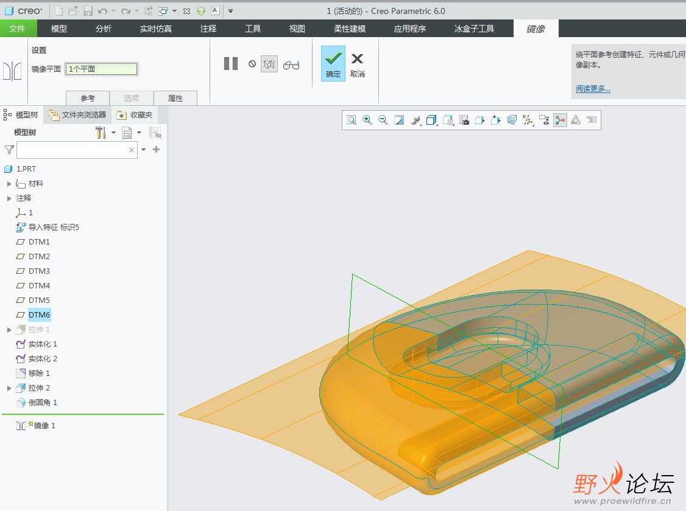686x511 pixels.
Task: Open the 属性 panel tab
Action: pos(175,99)
